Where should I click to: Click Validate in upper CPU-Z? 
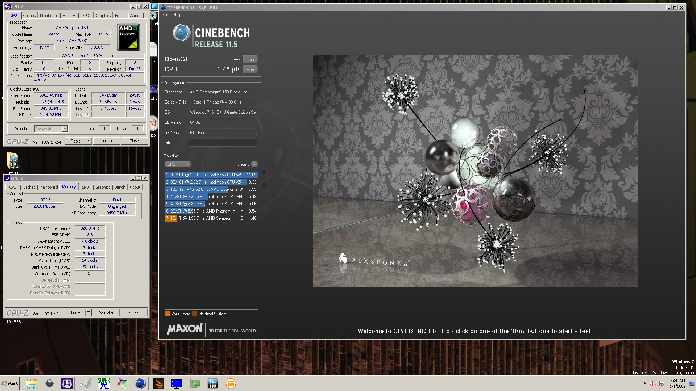point(106,141)
